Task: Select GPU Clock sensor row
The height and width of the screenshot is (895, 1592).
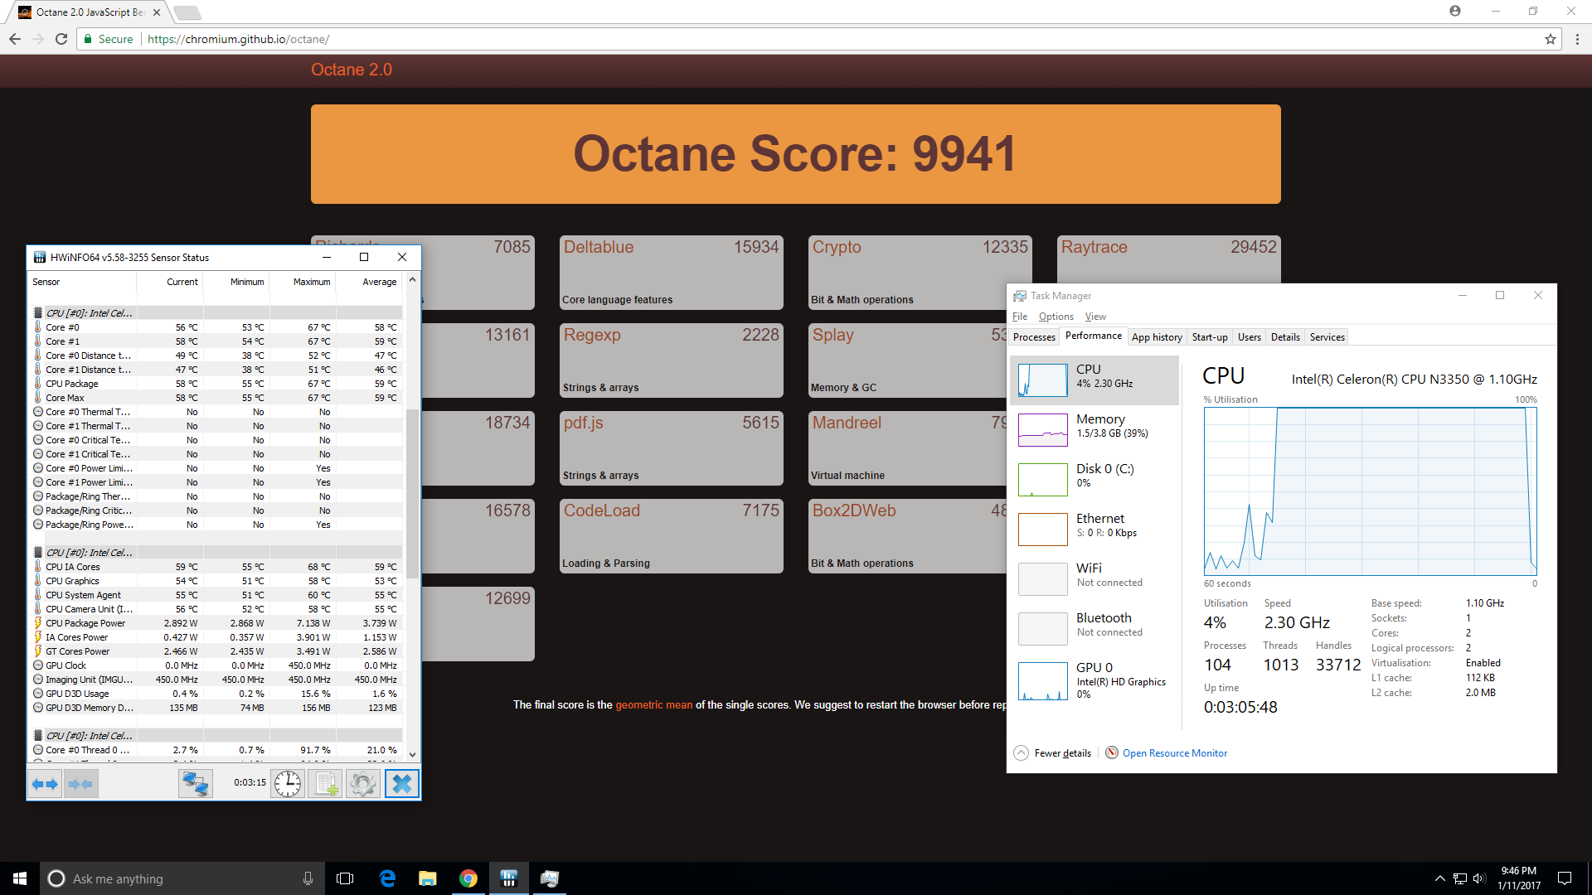Action: tap(216, 665)
